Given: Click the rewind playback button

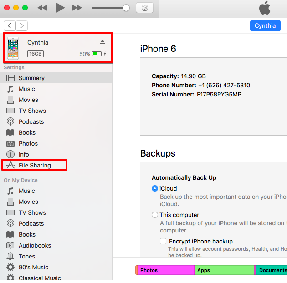Looking at the screenshot, I should (42, 8).
